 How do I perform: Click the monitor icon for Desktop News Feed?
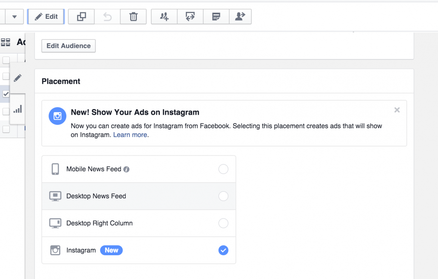click(55, 196)
